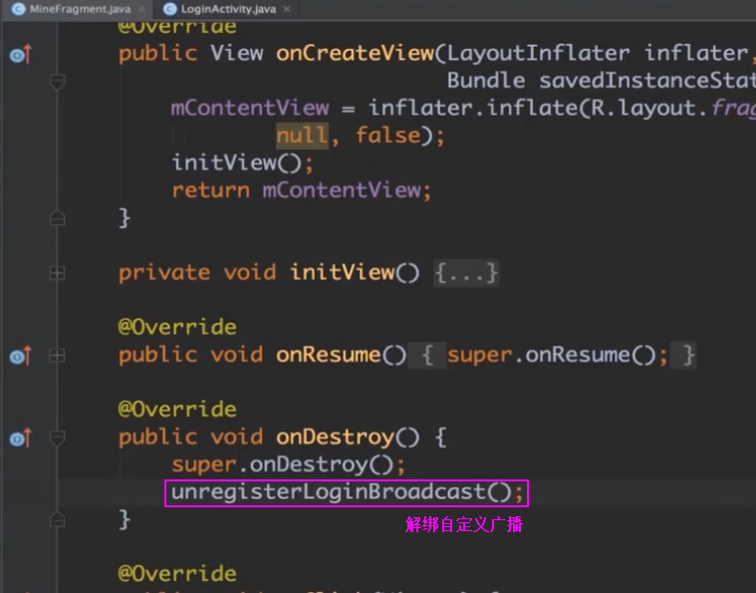Click the MineFragment.java class file icon
The width and height of the screenshot is (756, 593).
point(18,9)
